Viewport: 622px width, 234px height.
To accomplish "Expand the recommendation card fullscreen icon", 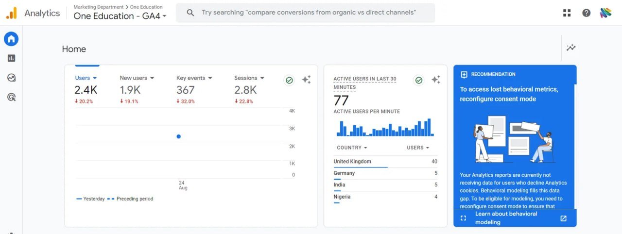I will (x=463, y=218).
